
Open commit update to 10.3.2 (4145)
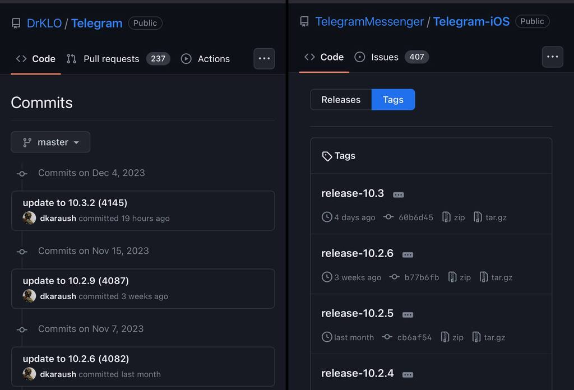[75, 203]
